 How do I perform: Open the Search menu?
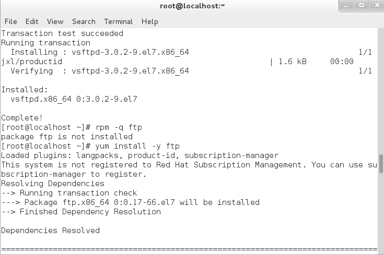pyautogui.click(x=84, y=21)
